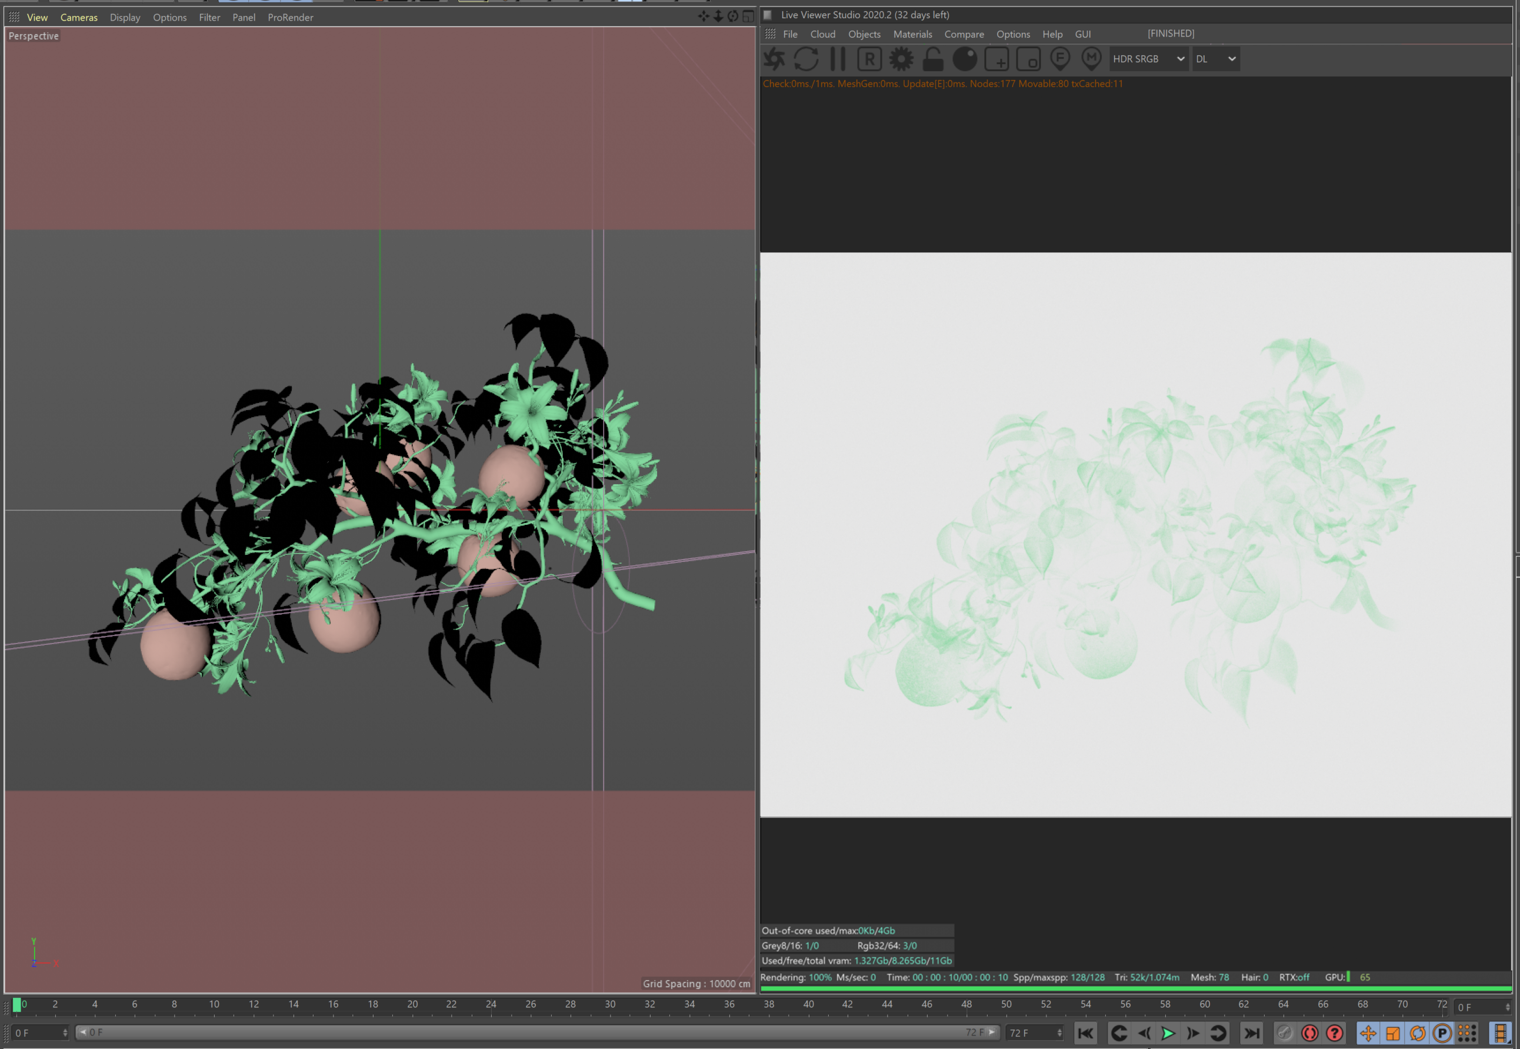Screen dimensions: 1520x1049
Task: Click the clay mode sphere icon
Action: 965,59
